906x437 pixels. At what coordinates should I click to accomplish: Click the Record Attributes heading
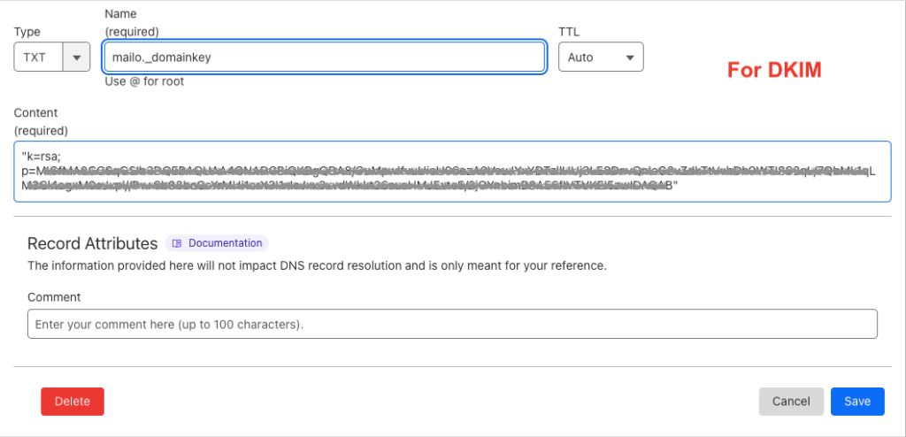[92, 243]
